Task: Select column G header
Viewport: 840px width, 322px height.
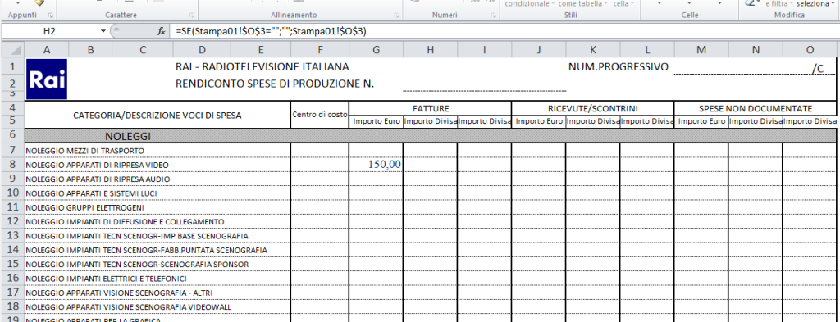Action: coord(376,50)
